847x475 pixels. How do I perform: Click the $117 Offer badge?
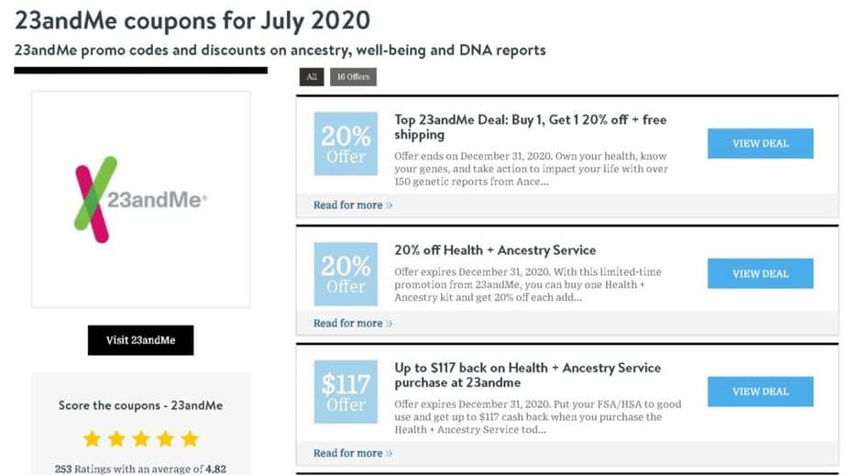(346, 392)
